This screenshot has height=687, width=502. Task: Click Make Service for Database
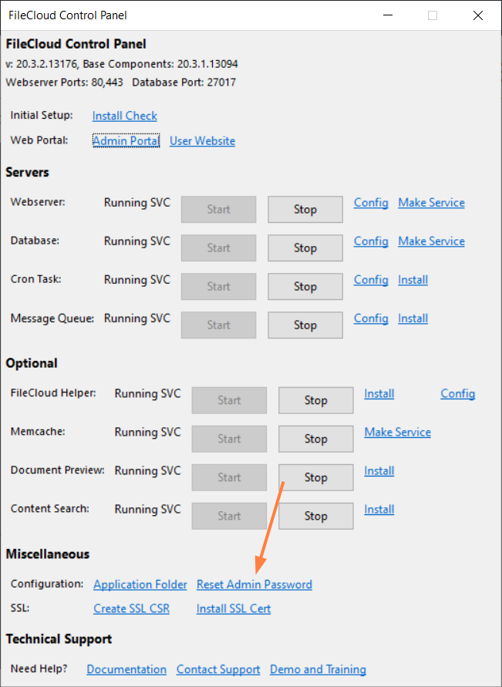coord(431,241)
